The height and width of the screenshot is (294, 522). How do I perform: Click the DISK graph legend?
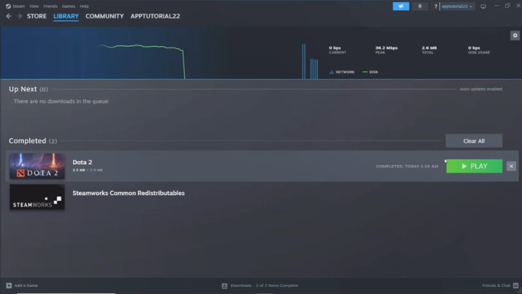pos(370,72)
